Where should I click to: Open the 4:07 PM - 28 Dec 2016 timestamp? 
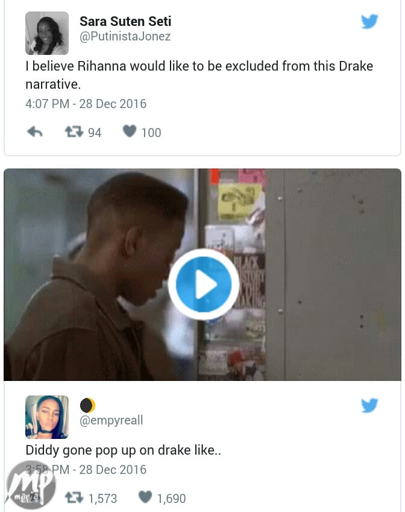click(x=86, y=104)
